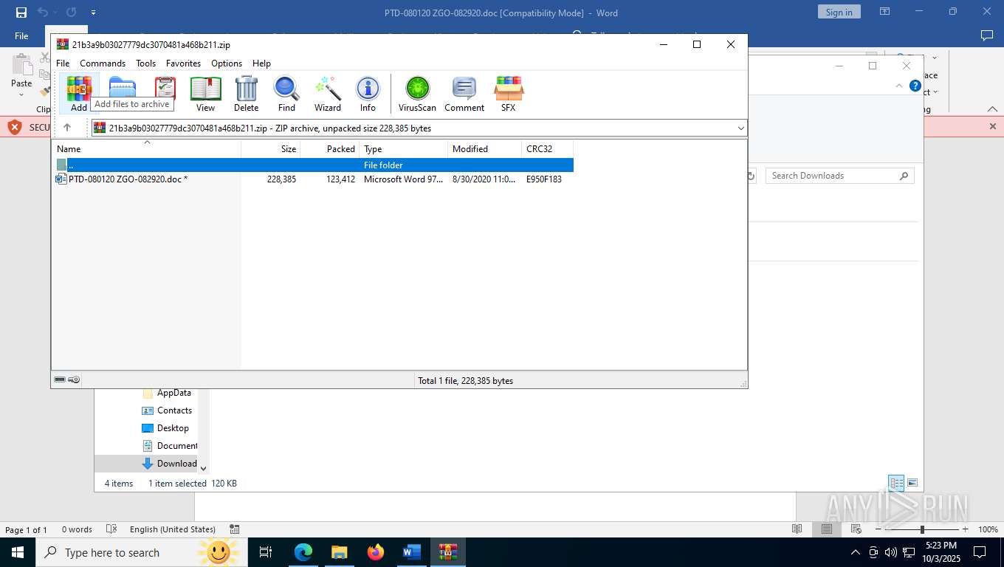The image size is (1004, 567).
Task: Click Word Comments speech bubble icon
Action: click(986, 35)
